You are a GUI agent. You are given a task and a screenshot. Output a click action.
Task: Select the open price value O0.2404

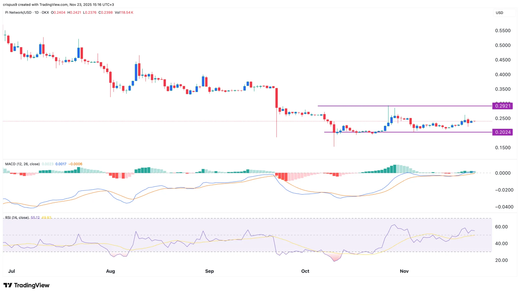click(x=58, y=12)
